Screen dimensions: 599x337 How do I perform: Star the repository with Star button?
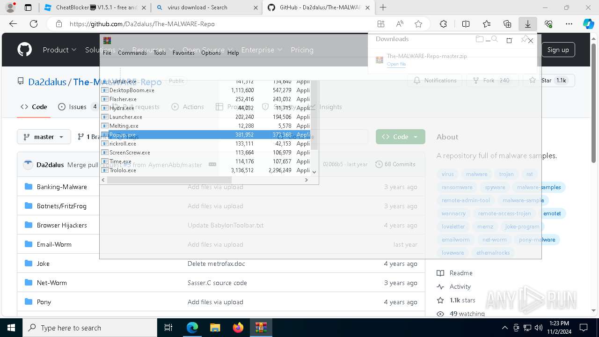tap(548, 81)
